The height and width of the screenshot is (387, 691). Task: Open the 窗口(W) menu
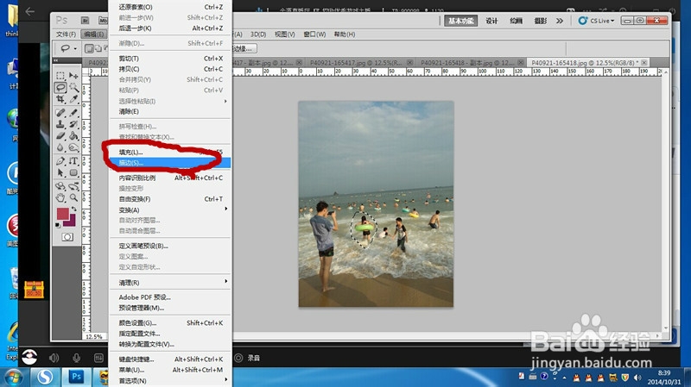point(314,34)
